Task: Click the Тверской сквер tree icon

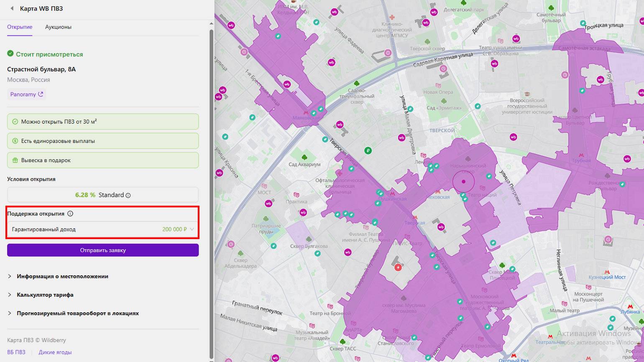Action: 427,42
